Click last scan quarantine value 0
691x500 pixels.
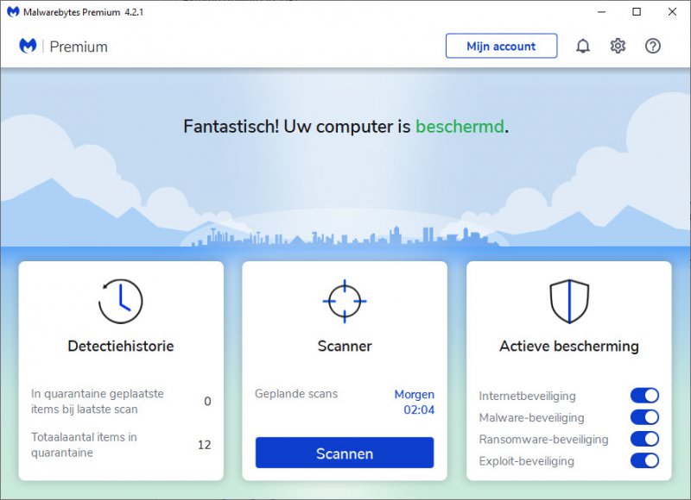coord(207,401)
